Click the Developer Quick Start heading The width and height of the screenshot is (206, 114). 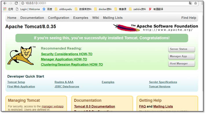[26, 76]
